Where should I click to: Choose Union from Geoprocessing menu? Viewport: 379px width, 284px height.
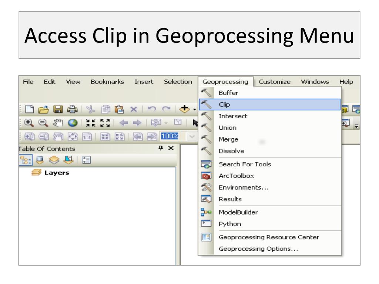270,128
